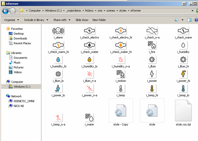Open the Organize dropdown menu
Image resolution: width=198 pixels, height=141 pixels.
coord(12,20)
